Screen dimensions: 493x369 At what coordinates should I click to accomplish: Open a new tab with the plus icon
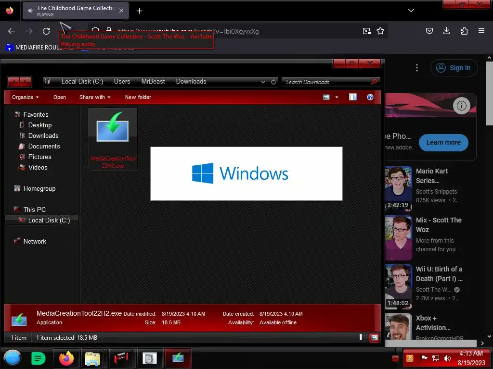pyautogui.click(x=139, y=11)
